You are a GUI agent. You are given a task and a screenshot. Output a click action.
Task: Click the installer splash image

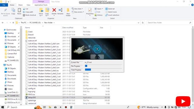[97, 49]
